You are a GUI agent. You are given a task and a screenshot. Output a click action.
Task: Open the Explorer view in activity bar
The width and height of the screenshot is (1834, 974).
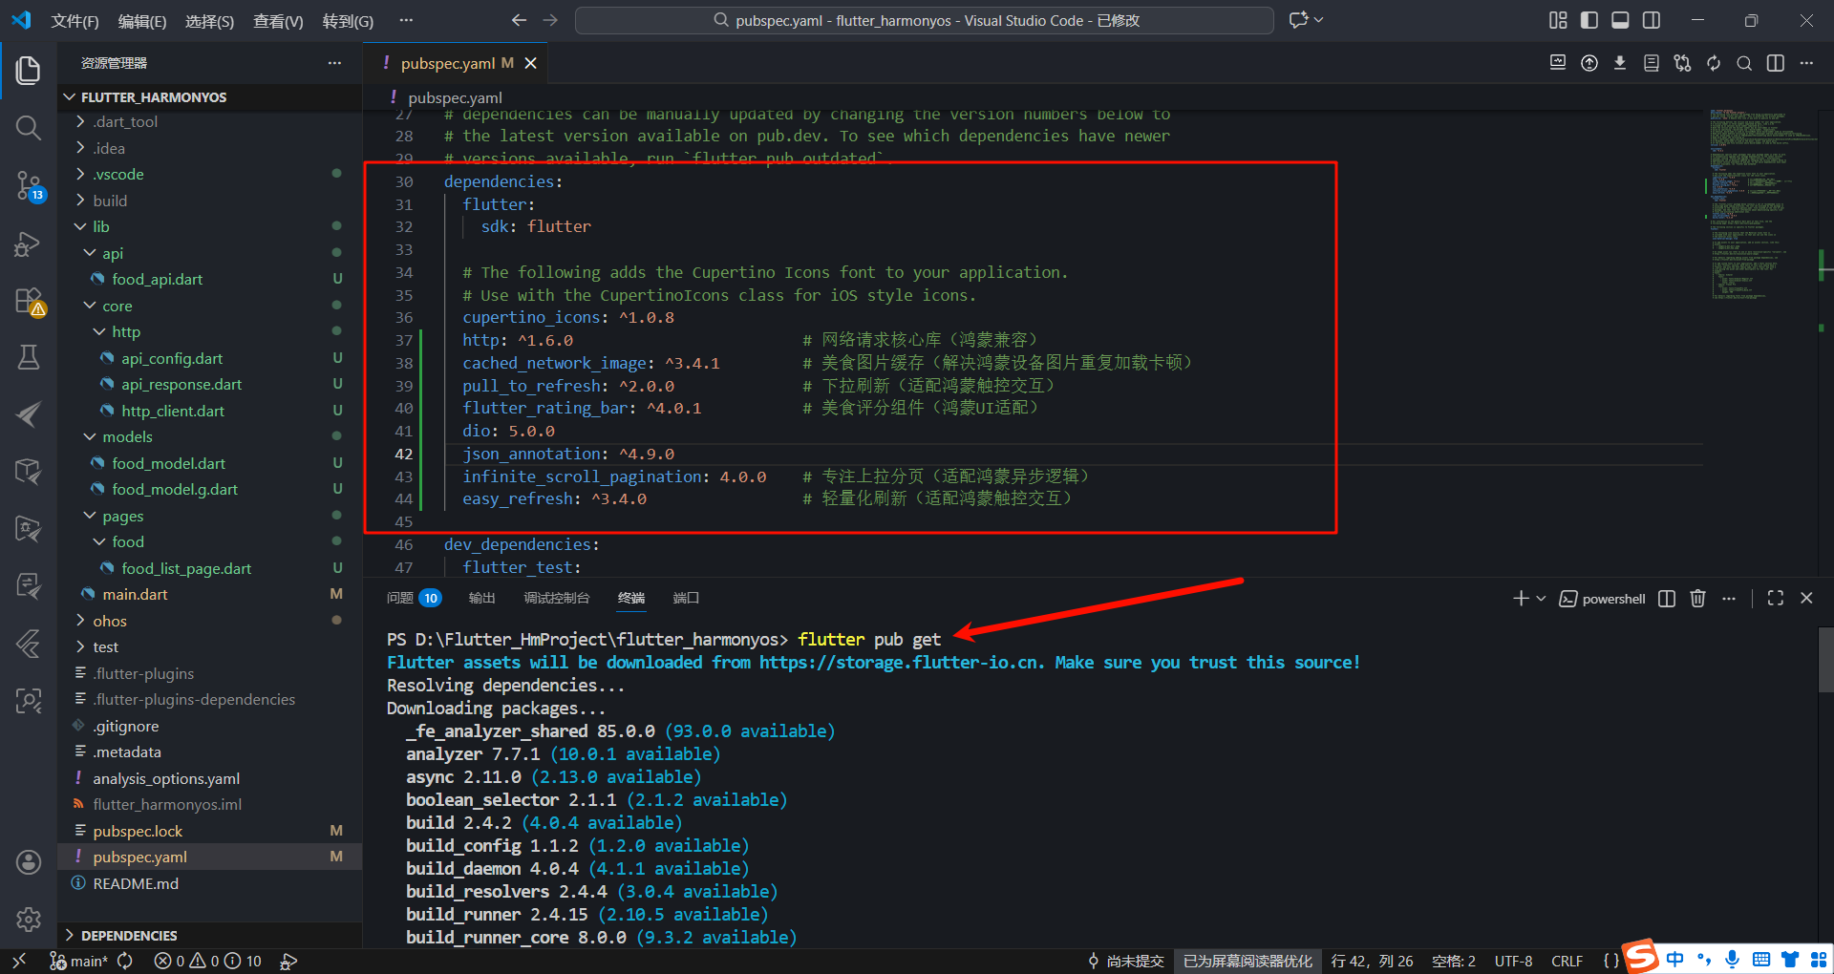[x=29, y=70]
